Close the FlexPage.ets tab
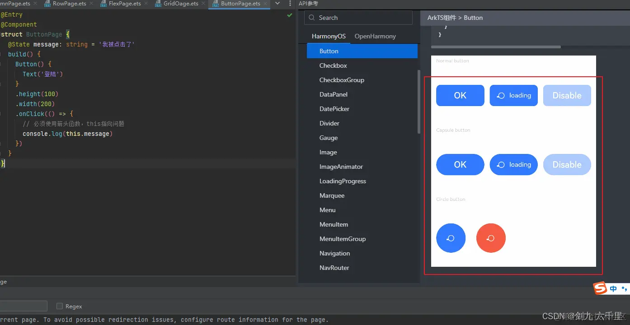The width and height of the screenshot is (630, 325). click(x=146, y=4)
